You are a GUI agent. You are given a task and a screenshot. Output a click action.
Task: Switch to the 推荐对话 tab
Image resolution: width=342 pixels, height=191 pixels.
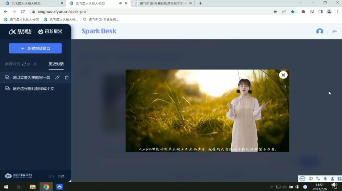12,64
